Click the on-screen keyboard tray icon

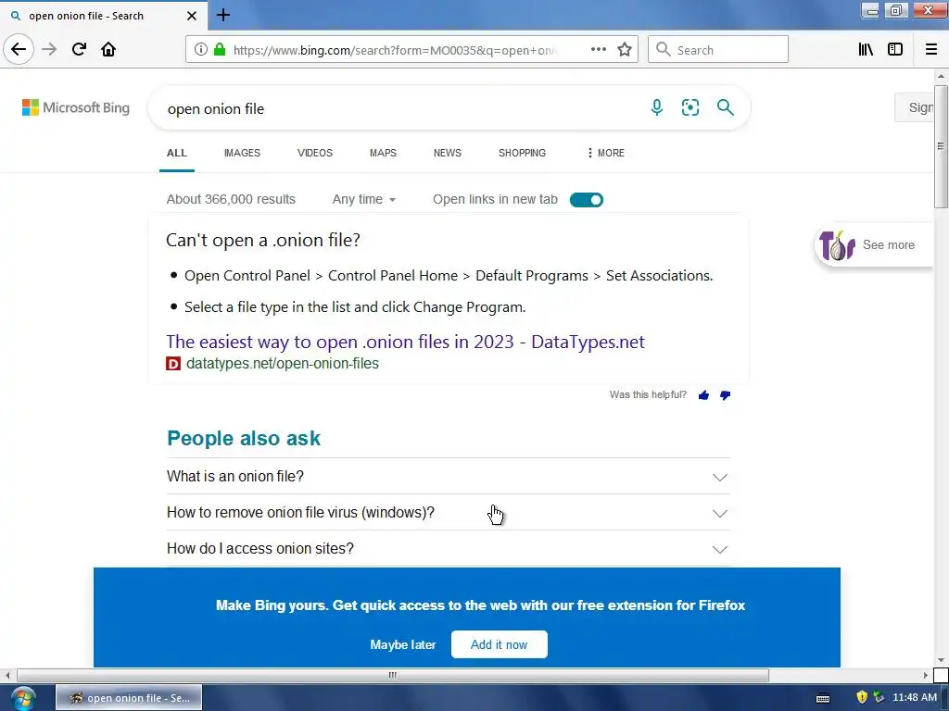(823, 698)
